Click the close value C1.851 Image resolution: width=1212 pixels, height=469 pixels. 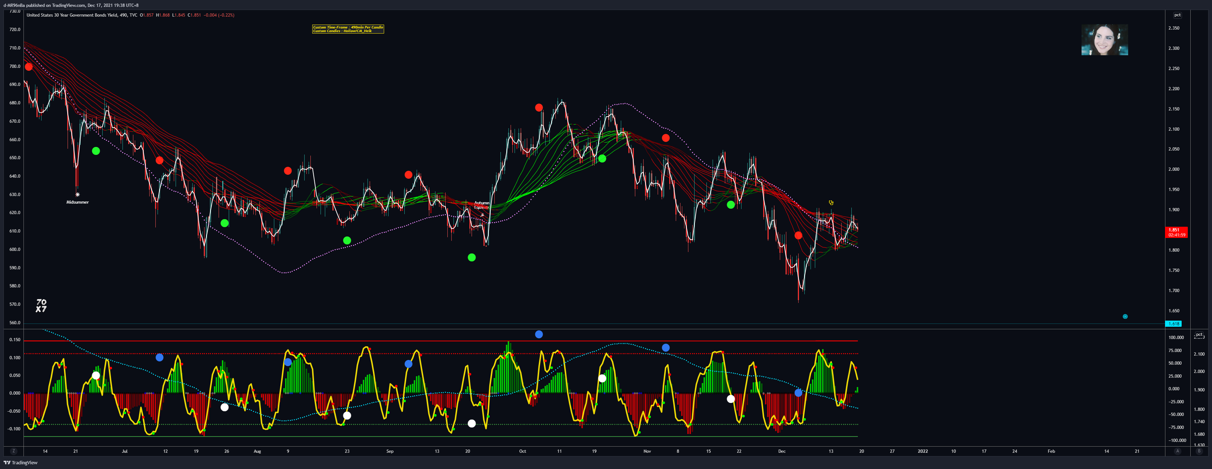point(194,15)
